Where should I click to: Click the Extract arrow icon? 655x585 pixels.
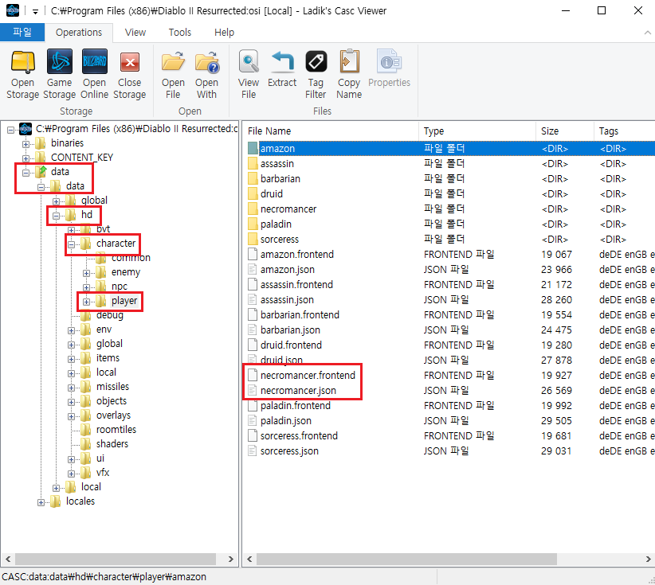point(282,62)
